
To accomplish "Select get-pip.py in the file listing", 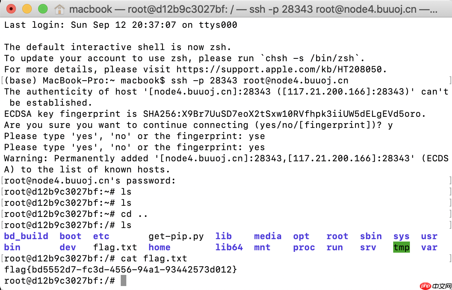I will click(x=176, y=236).
